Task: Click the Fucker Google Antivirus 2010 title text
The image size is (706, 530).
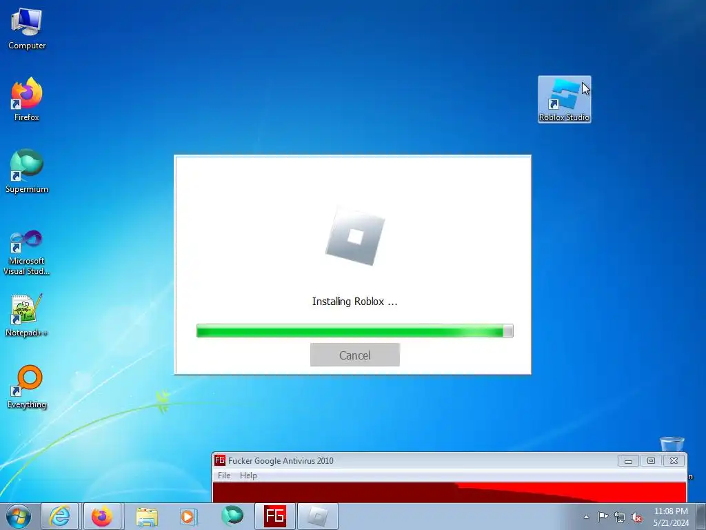Action: [281, 460]
